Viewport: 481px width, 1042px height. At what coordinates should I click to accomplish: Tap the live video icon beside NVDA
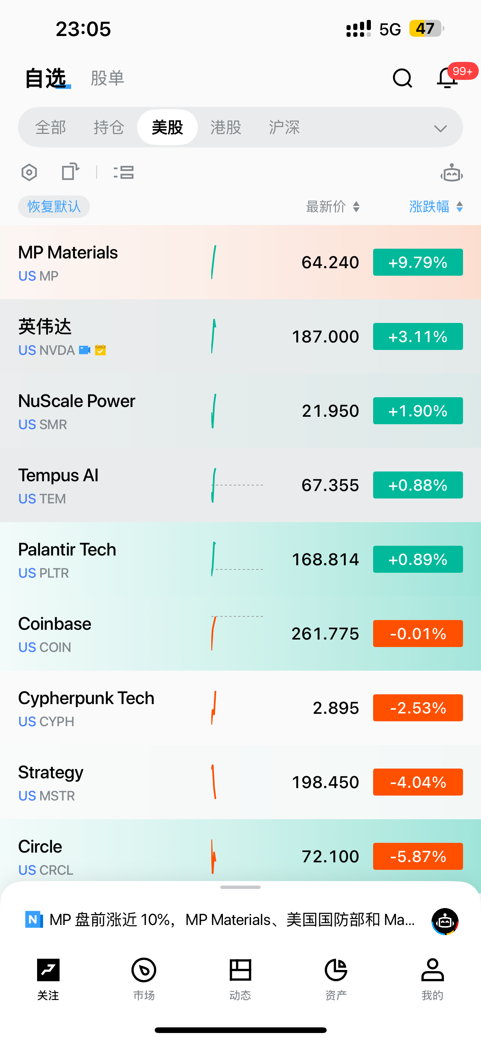[84, 350]
